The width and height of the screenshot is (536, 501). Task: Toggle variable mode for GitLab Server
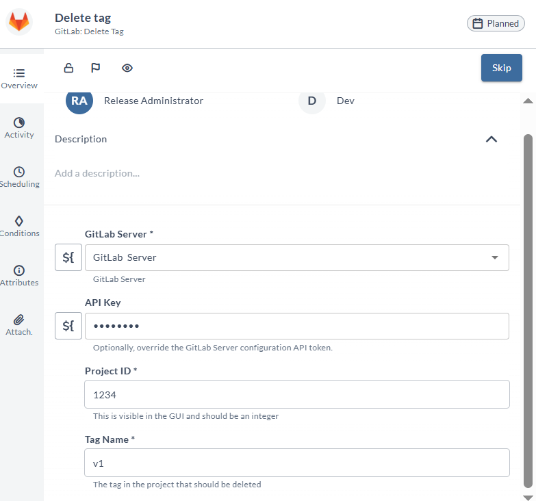pos(68,257)
